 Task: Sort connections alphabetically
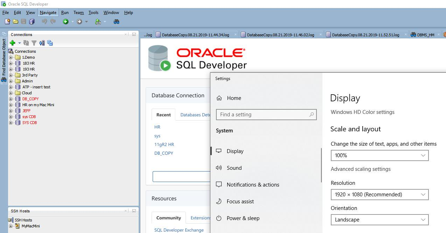(42, 43)
